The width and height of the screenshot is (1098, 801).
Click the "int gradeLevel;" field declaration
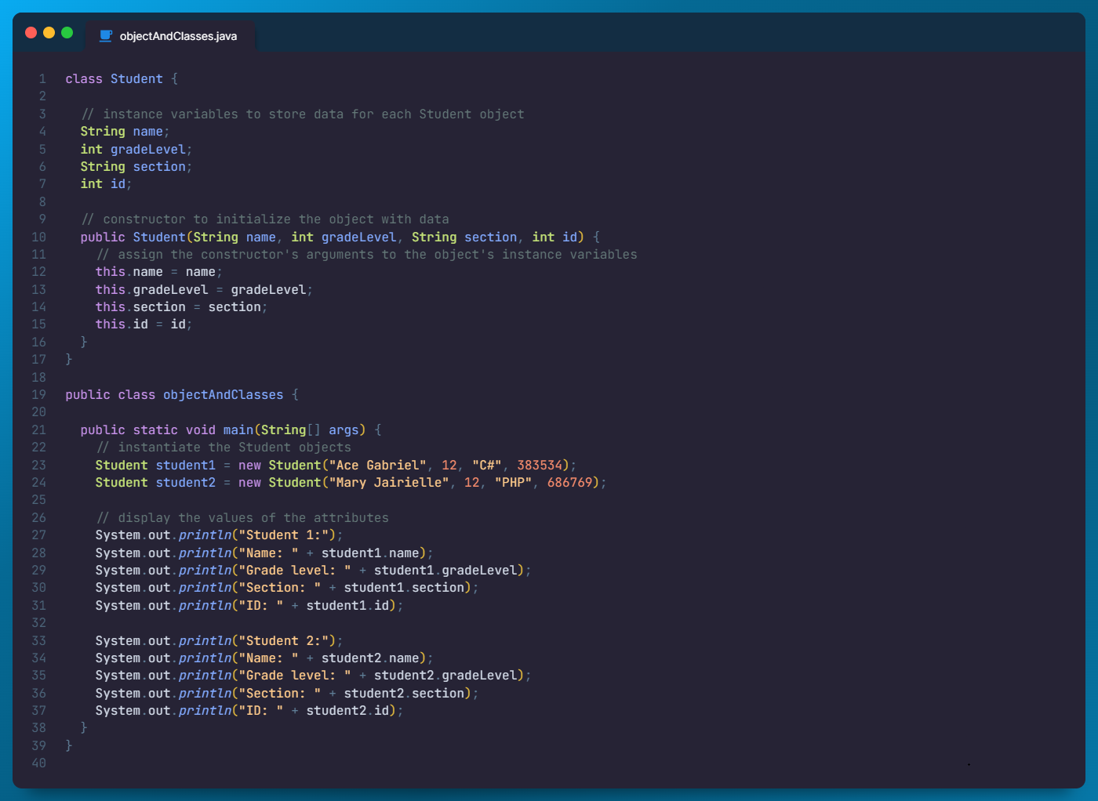point(136,150)
